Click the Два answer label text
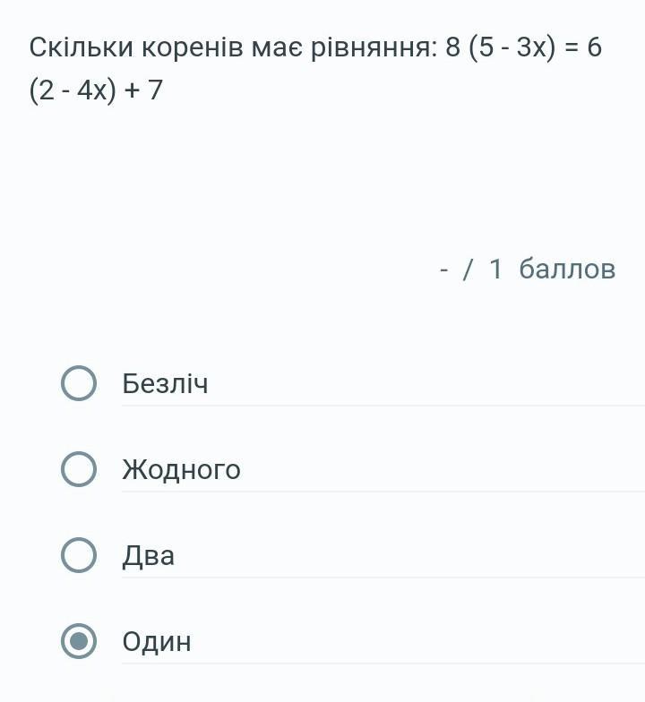Screen dimensions: 645x702 148,556
